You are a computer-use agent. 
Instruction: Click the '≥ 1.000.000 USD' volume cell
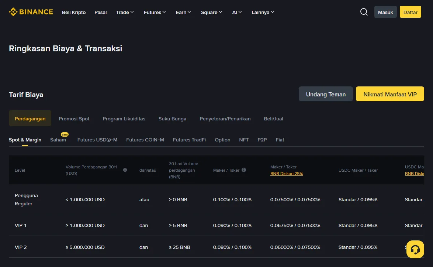[85, 226]
